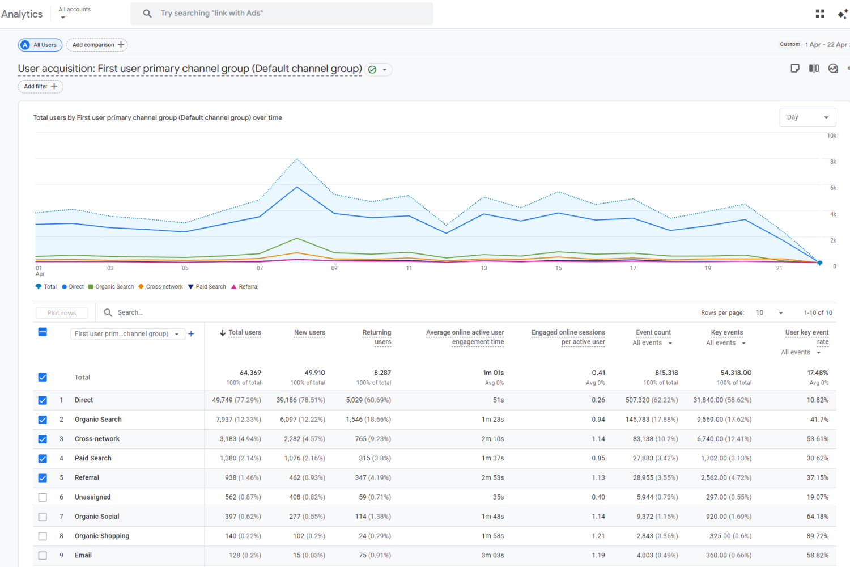Add a secondary dimension with plus icon
The height and width of the screenshot is (567, 850).
tap(191, 333)
